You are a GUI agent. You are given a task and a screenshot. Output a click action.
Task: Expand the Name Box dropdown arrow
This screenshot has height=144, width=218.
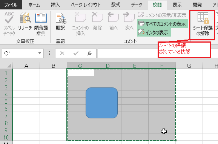tap(40, 53)
